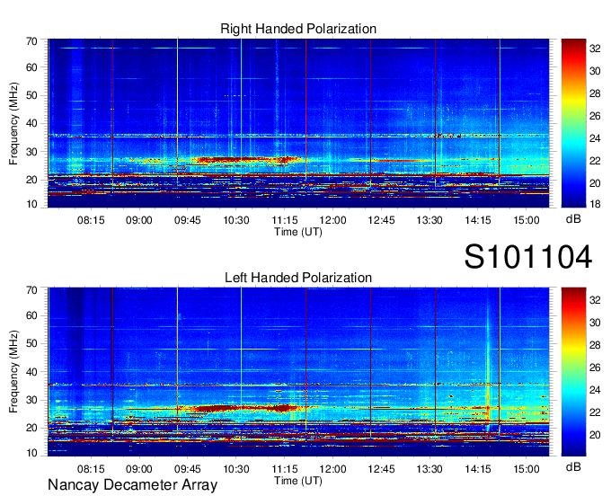This screenshot has height=496, width=611.
Task: Click the 'dB' label under the top colorbar
Action: (x=573, y=218)
